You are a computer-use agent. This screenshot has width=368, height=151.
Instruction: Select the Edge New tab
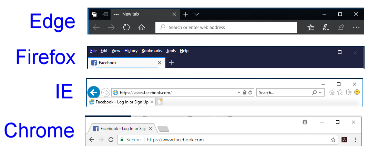click(x=145, y=14)
